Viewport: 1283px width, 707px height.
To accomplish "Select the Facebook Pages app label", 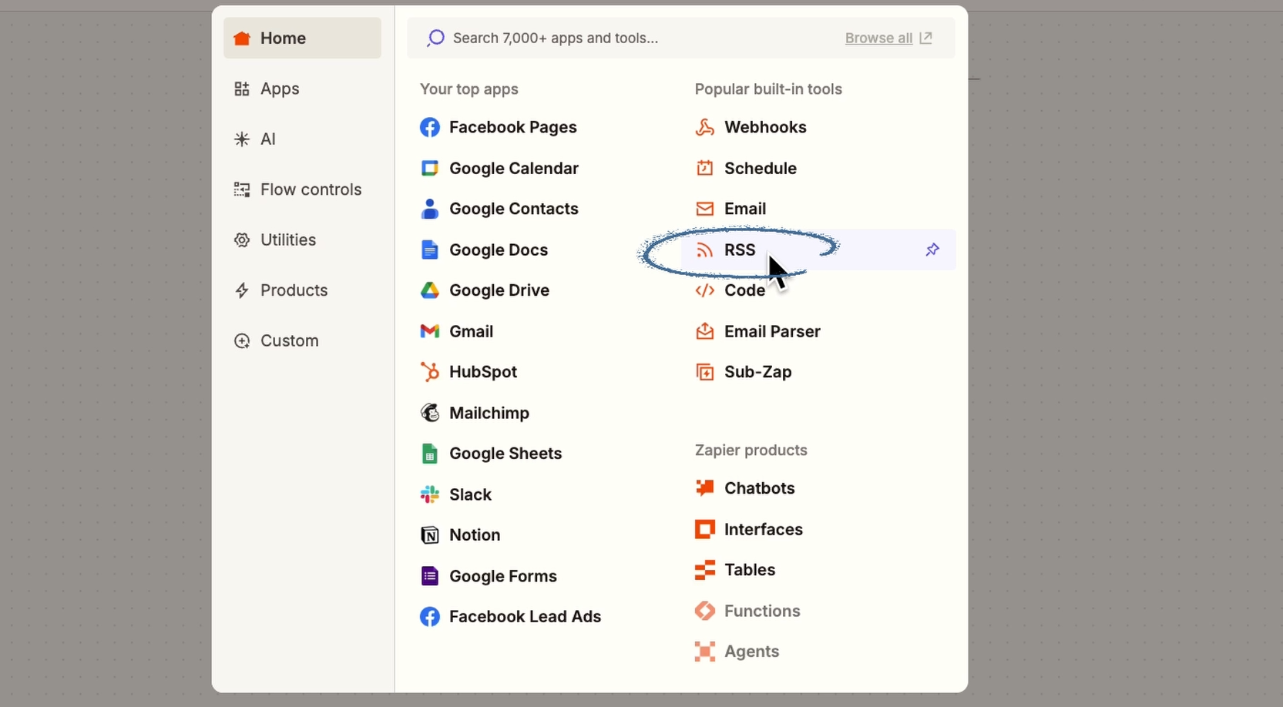I will [513, 127].
